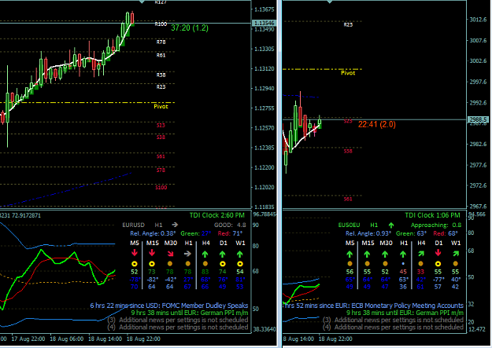Image resolution: width=492 pixels, height=348 pixels.
Task: Click the ECB Monetary Policy Meeting Accounts news line
Action: click(x=374, y=306)
